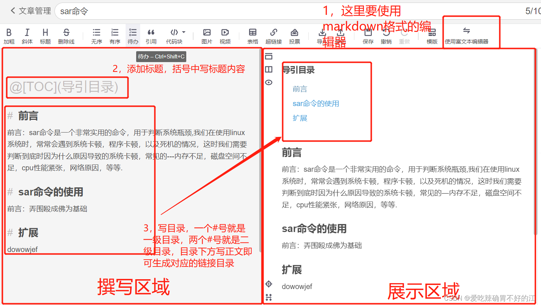Redo the edit with 重做
541x305 pixels.
click(x=404, y=36)
